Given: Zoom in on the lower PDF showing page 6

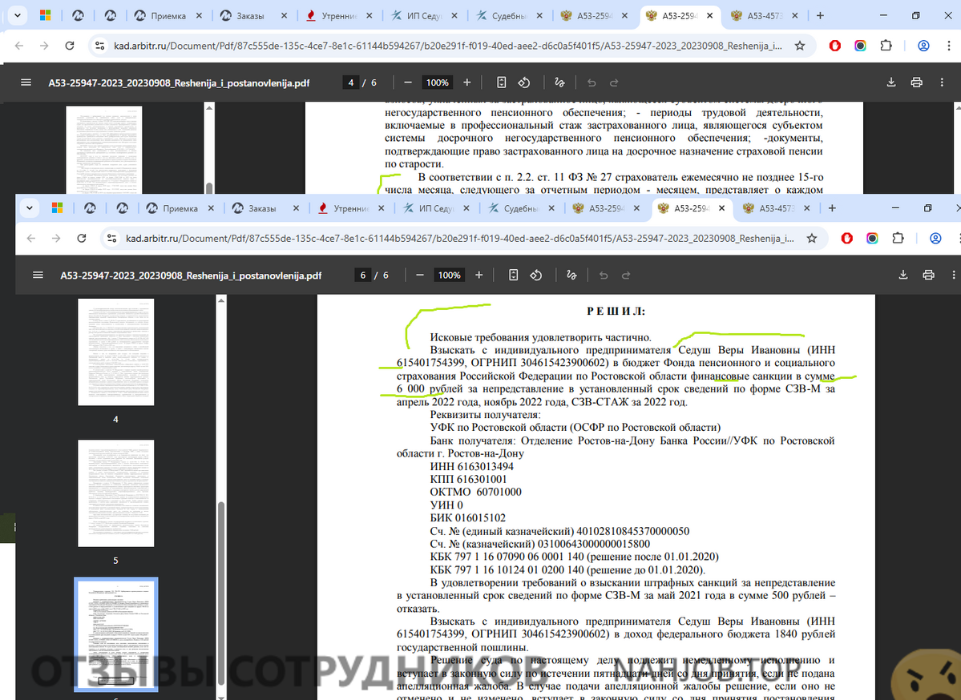Looking at the screenshot, I should pyautogui.click(x=479, y=275).
